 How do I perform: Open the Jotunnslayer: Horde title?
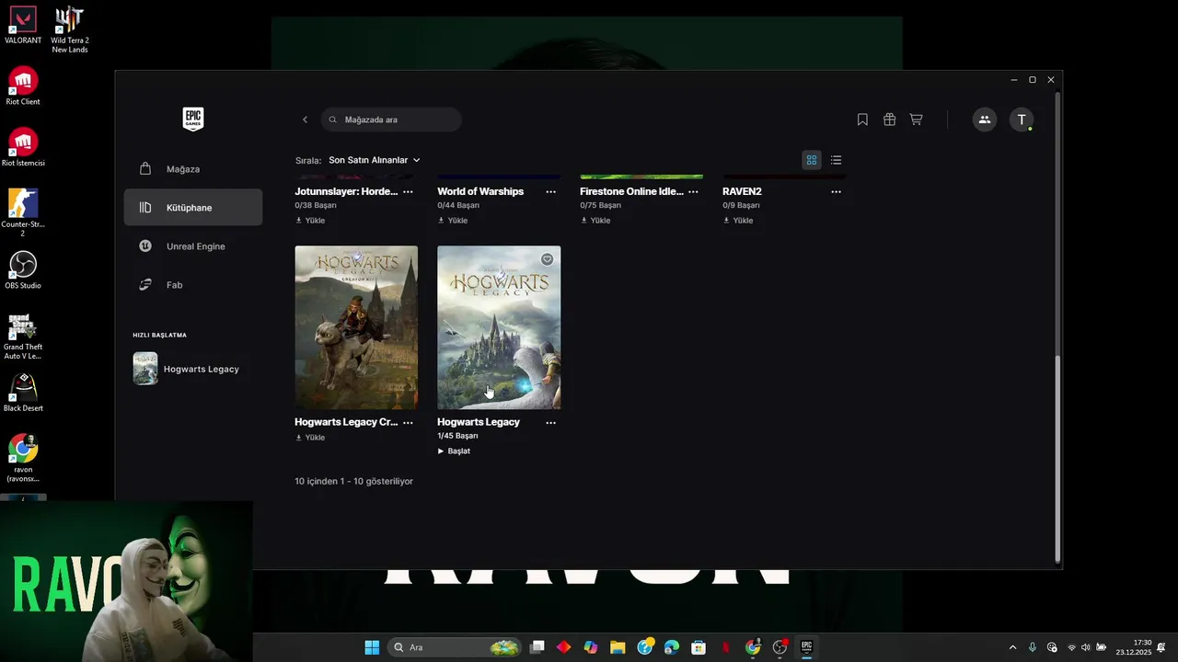click(x=346, y=191)
